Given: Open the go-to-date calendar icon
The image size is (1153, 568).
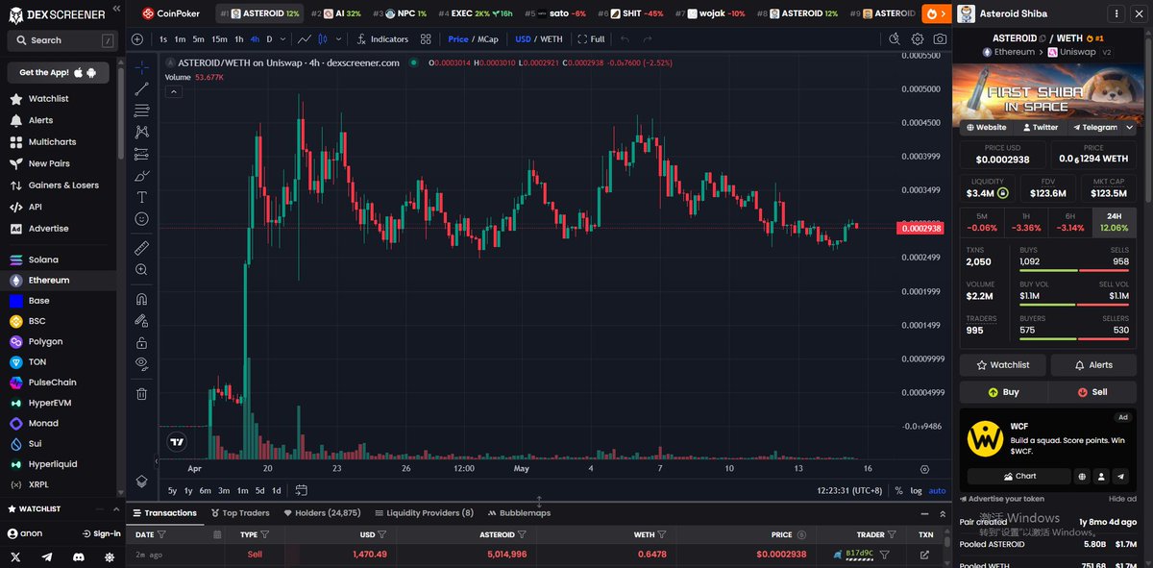Looking at the screenshot, I should [301, 490].
